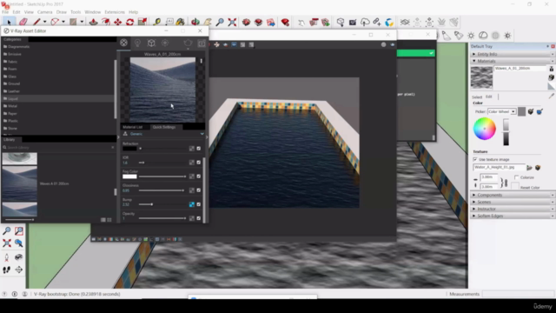The height and width of the screenshot is (313, 556).
Task: Open V-Ray Asset Editor Materials tab icon
Action: tap(123, 43)
